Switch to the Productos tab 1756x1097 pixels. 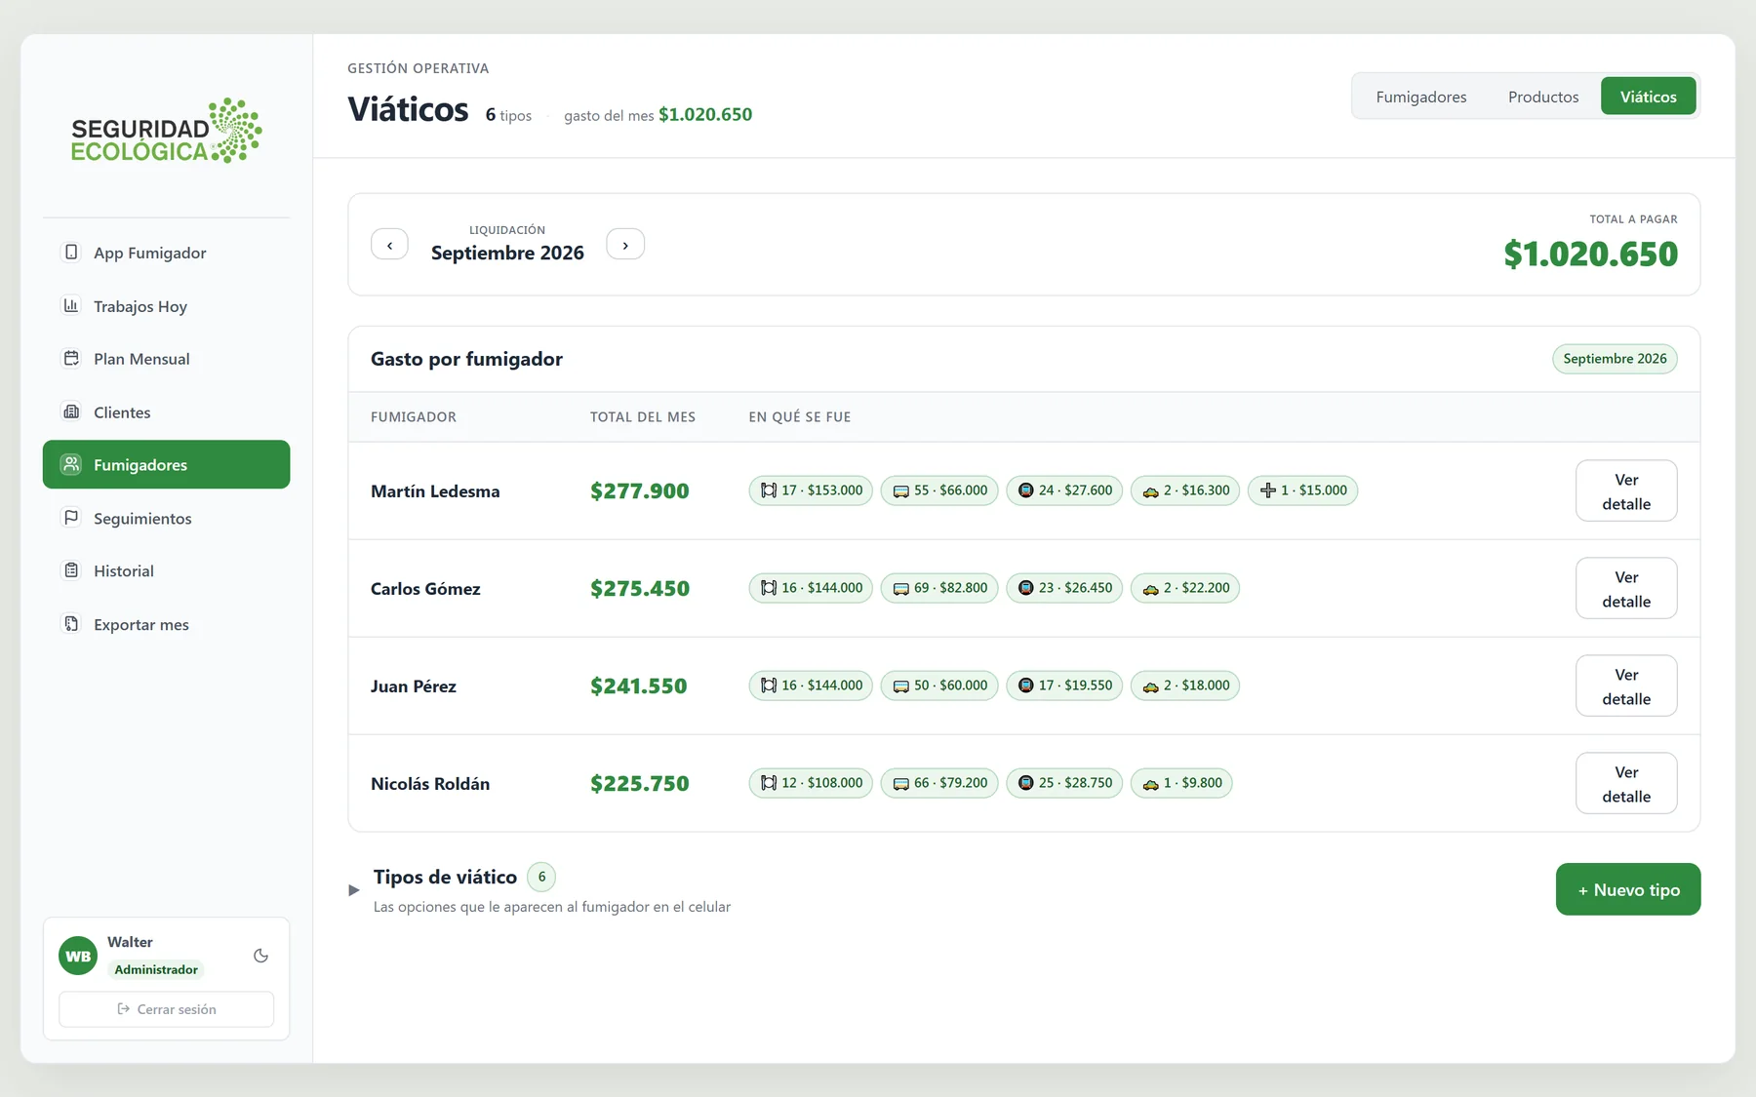[1543, 97]
